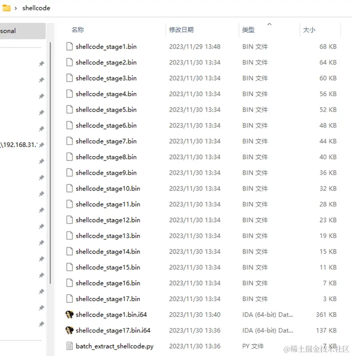The width and height of the screenshot is (352, 356).
Task: Click file icon of shellcode_stage13.bin
Action: pyautogui.click(x=69, y=235)
